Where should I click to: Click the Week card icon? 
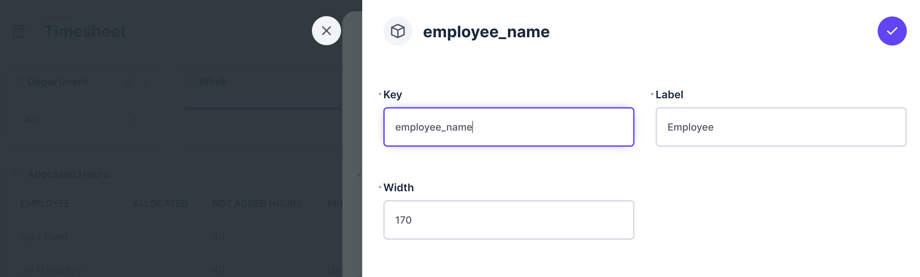click(190, 82)
